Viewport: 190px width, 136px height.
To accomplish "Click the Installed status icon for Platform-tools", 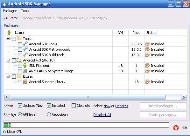I will [x=147, y=49].
